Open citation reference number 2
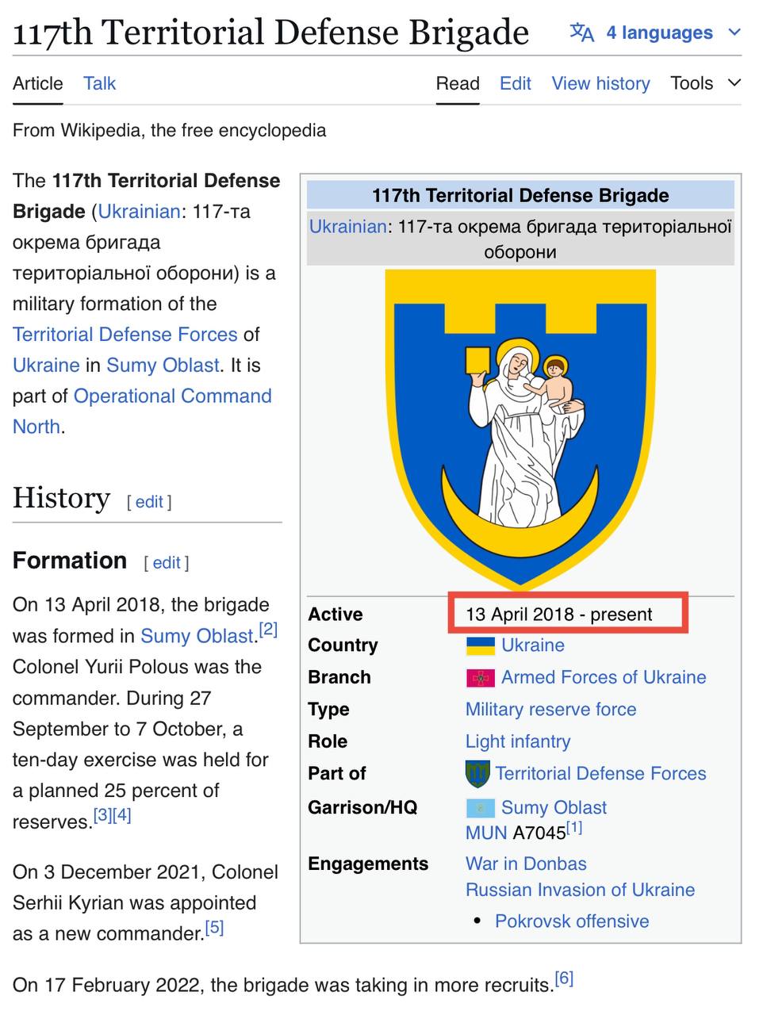 pyautogui.click(x=268, y=630)
